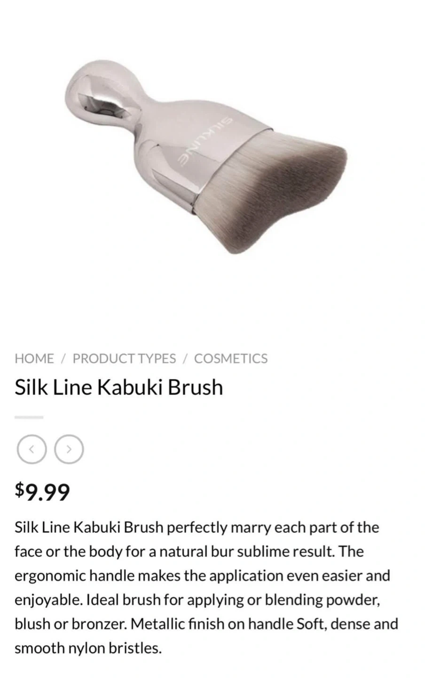The width and height of the screenshot is (425, 678).
Task: Navigate to PRODUCT TYPES breadcrumb
Action: pyautogui.click(x=124, y=358)
